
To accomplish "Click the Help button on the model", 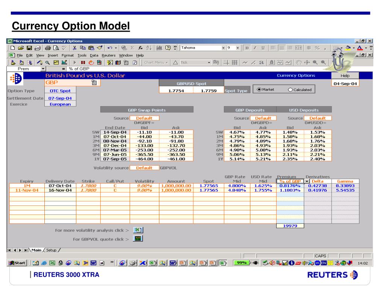I will (x=345, y=76).
